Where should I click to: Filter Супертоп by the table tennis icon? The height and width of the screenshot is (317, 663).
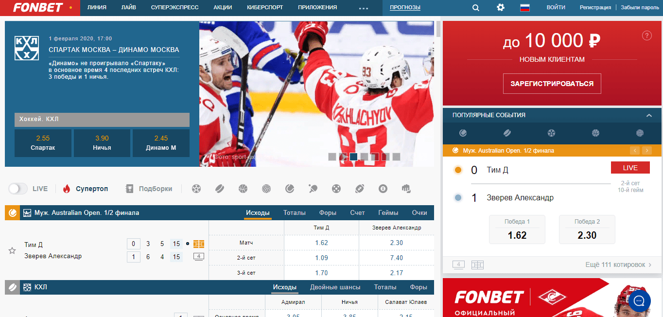pos(313,189)
